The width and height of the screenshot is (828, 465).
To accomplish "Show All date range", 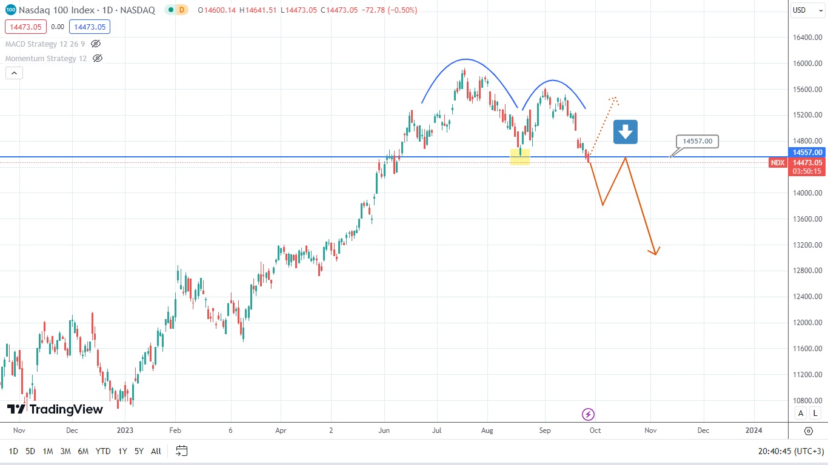I will [156, 451].
